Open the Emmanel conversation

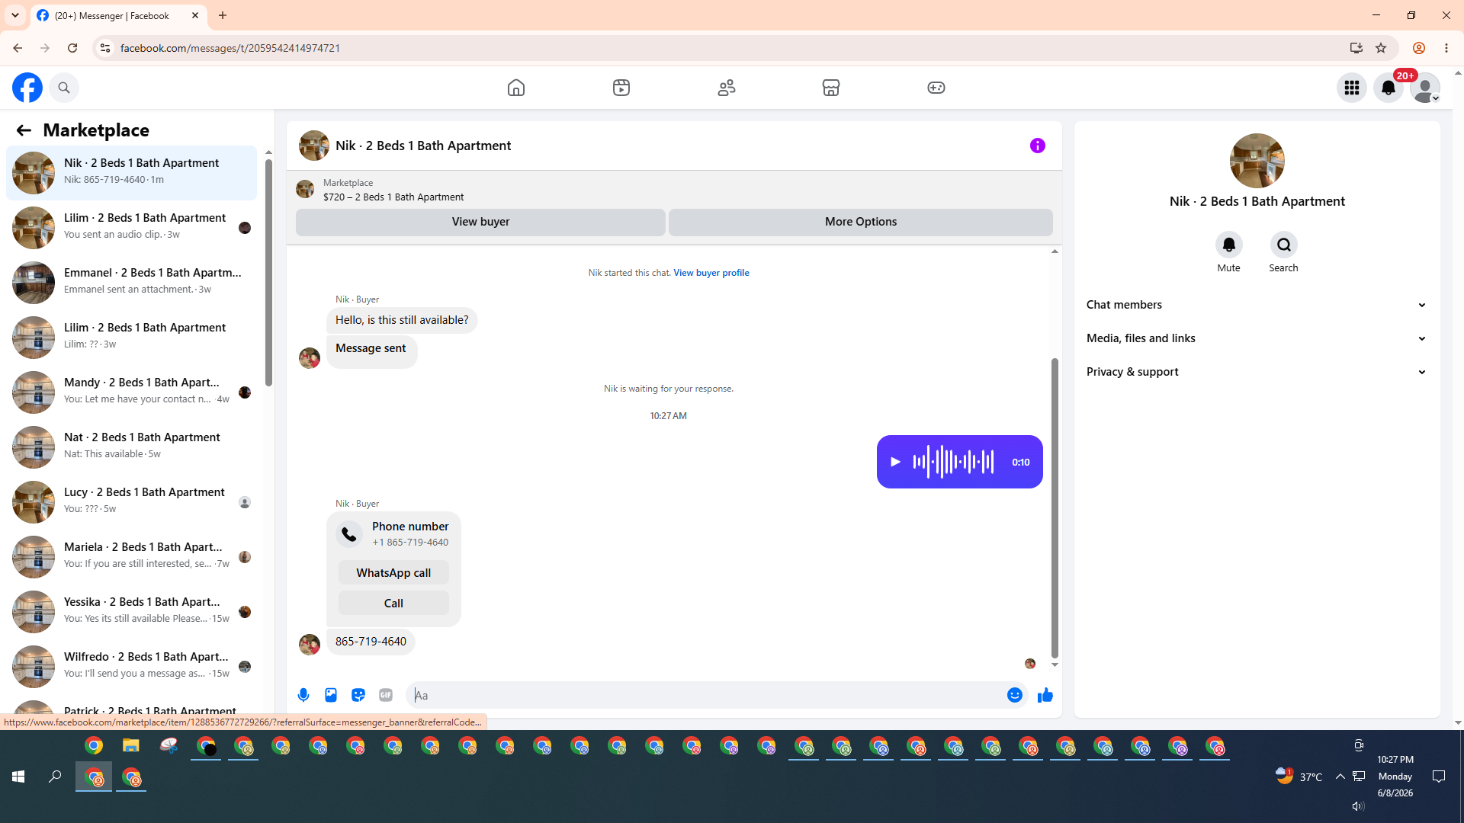pos(132,283)
